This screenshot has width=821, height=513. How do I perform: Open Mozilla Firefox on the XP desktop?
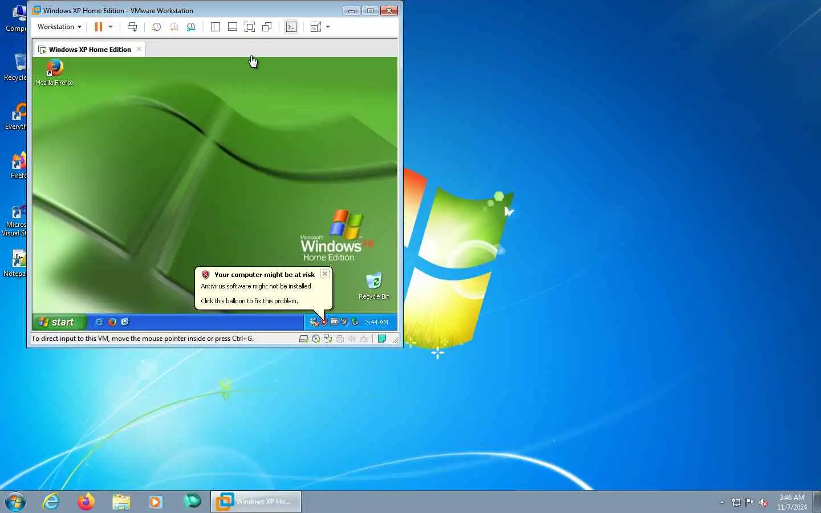tap(55, 72)
